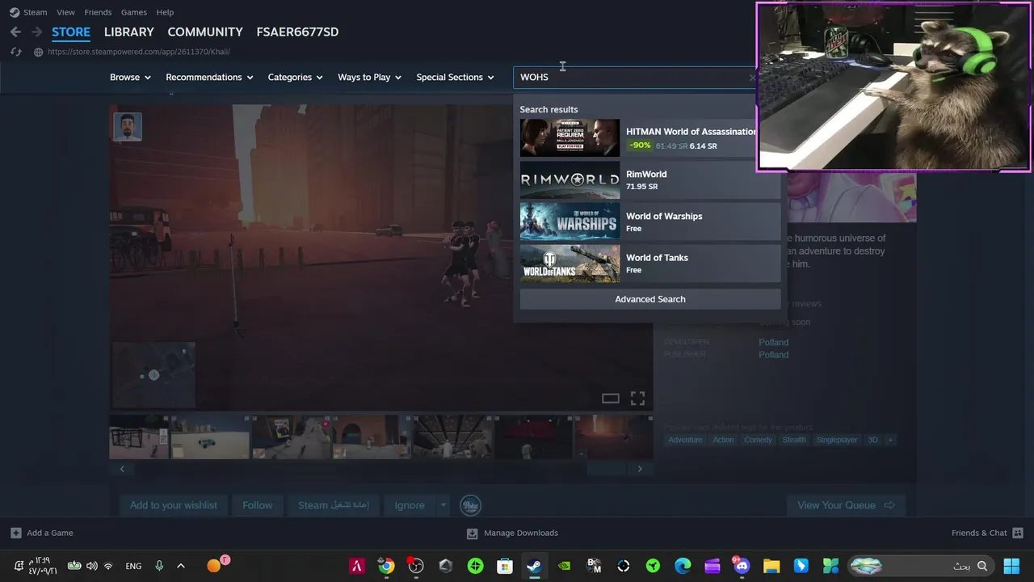This screenshot has width=1034, height=582.
Task: Open the Windows Start menu
Action: pyautogui.click(x=1011, y=566)
